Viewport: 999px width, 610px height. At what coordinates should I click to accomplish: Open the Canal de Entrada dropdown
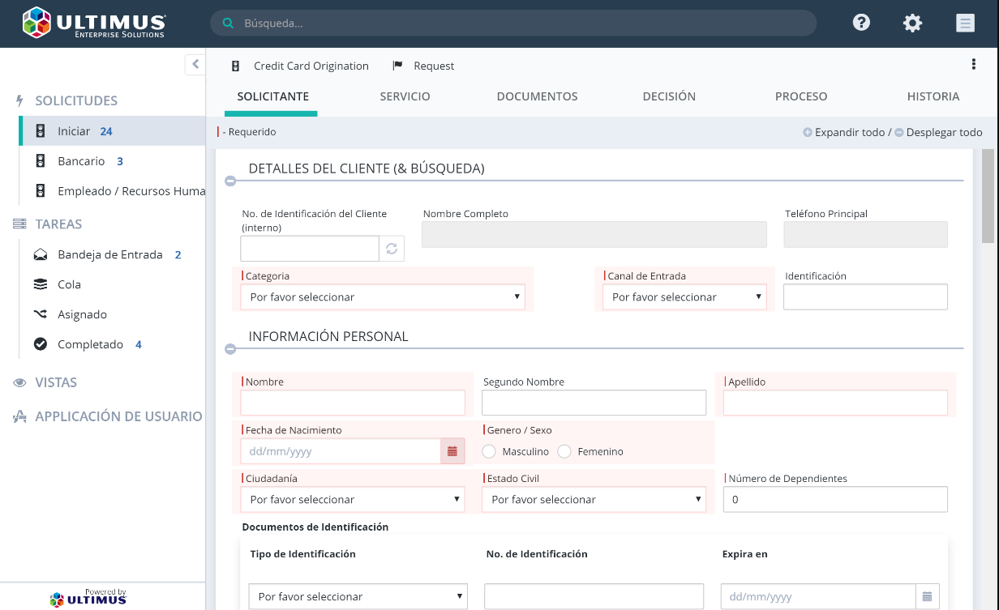tap(684, 297)
